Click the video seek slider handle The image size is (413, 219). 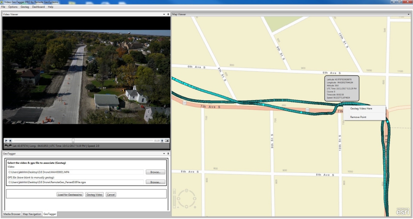click(73, 141)
